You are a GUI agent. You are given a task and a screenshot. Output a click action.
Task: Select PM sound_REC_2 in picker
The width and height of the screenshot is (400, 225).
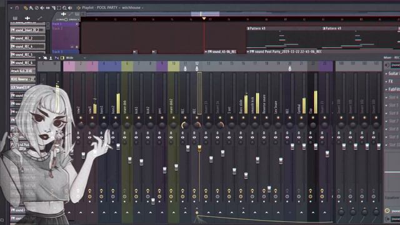coord(27,38)
